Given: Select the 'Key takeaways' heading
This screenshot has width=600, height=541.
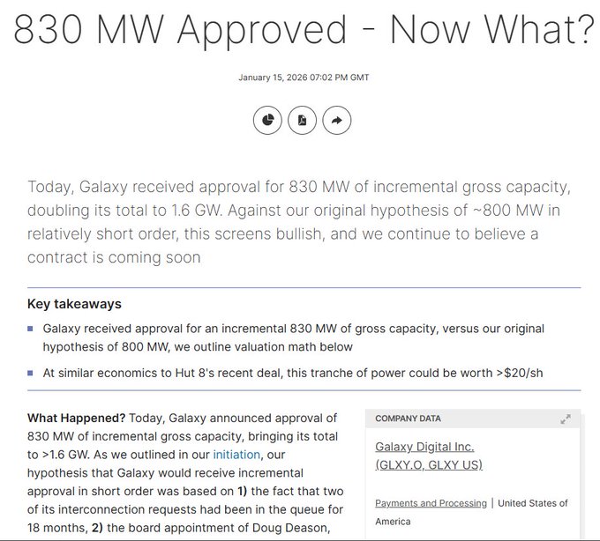Looking at the screenshot, I should point(74,304).
